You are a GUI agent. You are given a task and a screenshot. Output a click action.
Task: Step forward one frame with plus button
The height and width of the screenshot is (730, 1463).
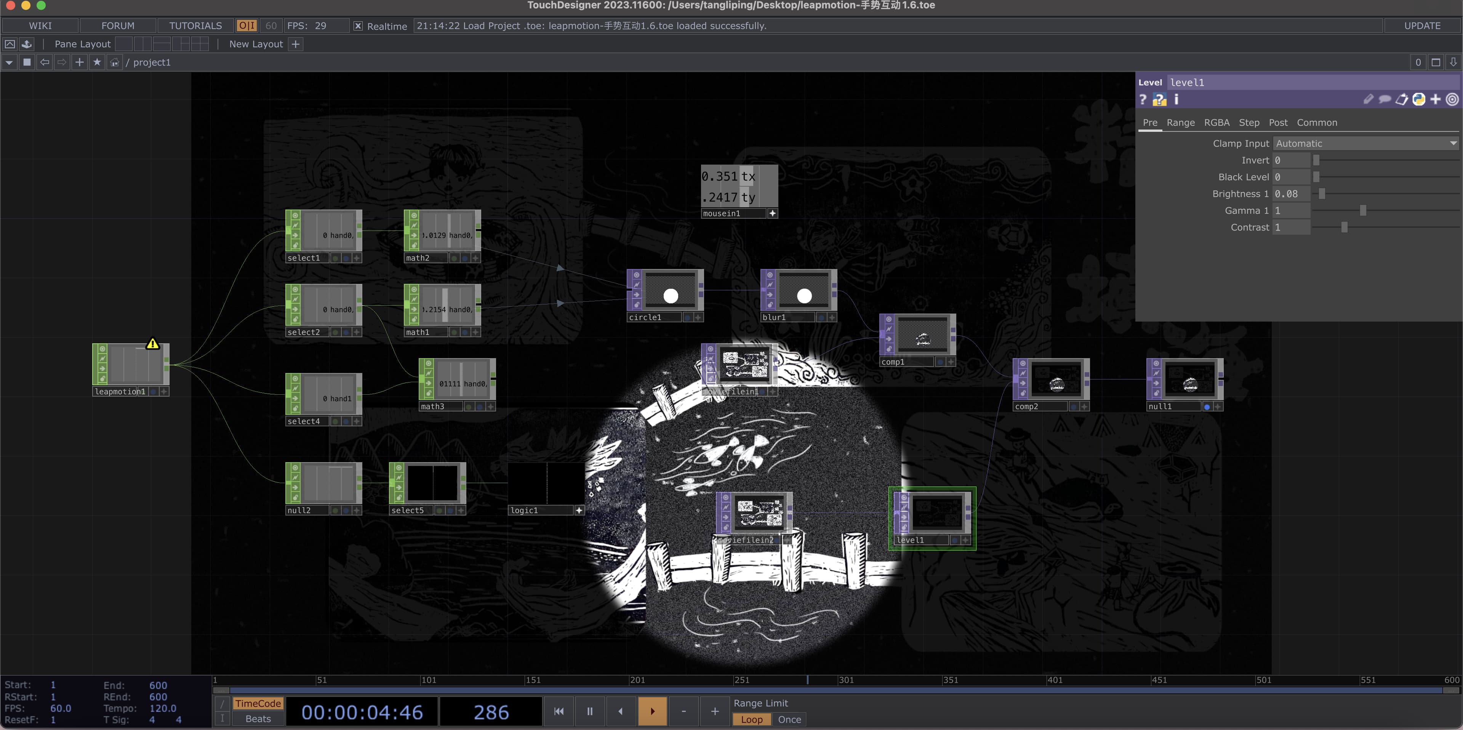(x=715, y=711)
